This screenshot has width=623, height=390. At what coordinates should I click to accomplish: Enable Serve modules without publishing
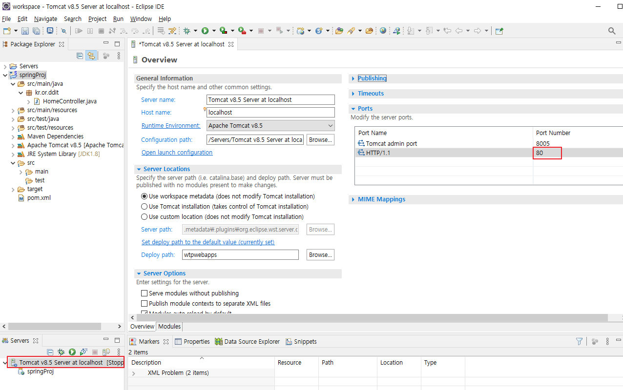[x=144, y=293]
